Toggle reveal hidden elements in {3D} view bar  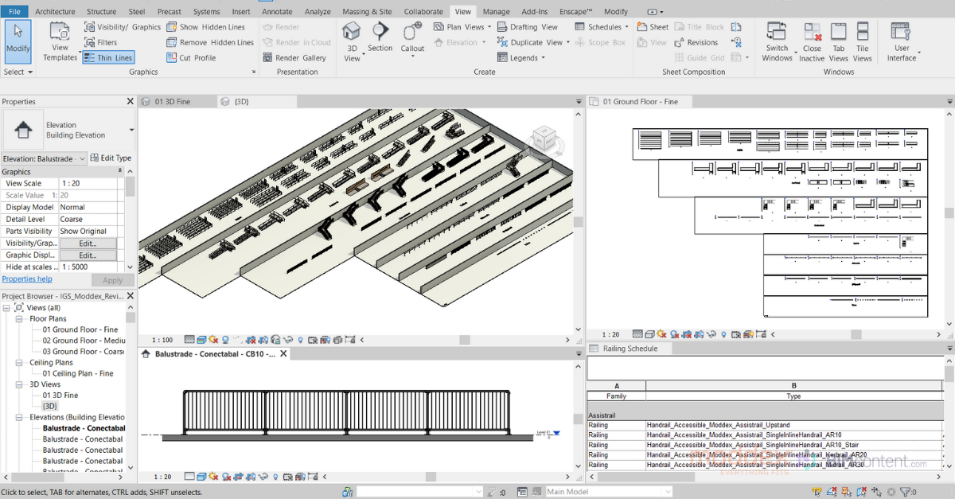coord(302,339)
